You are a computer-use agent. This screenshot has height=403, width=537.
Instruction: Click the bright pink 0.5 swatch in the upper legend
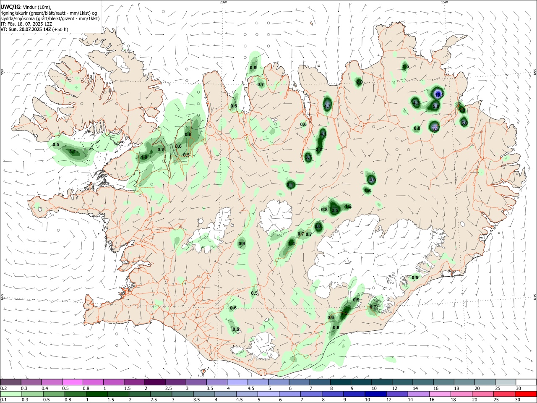(x=72, y=382)
